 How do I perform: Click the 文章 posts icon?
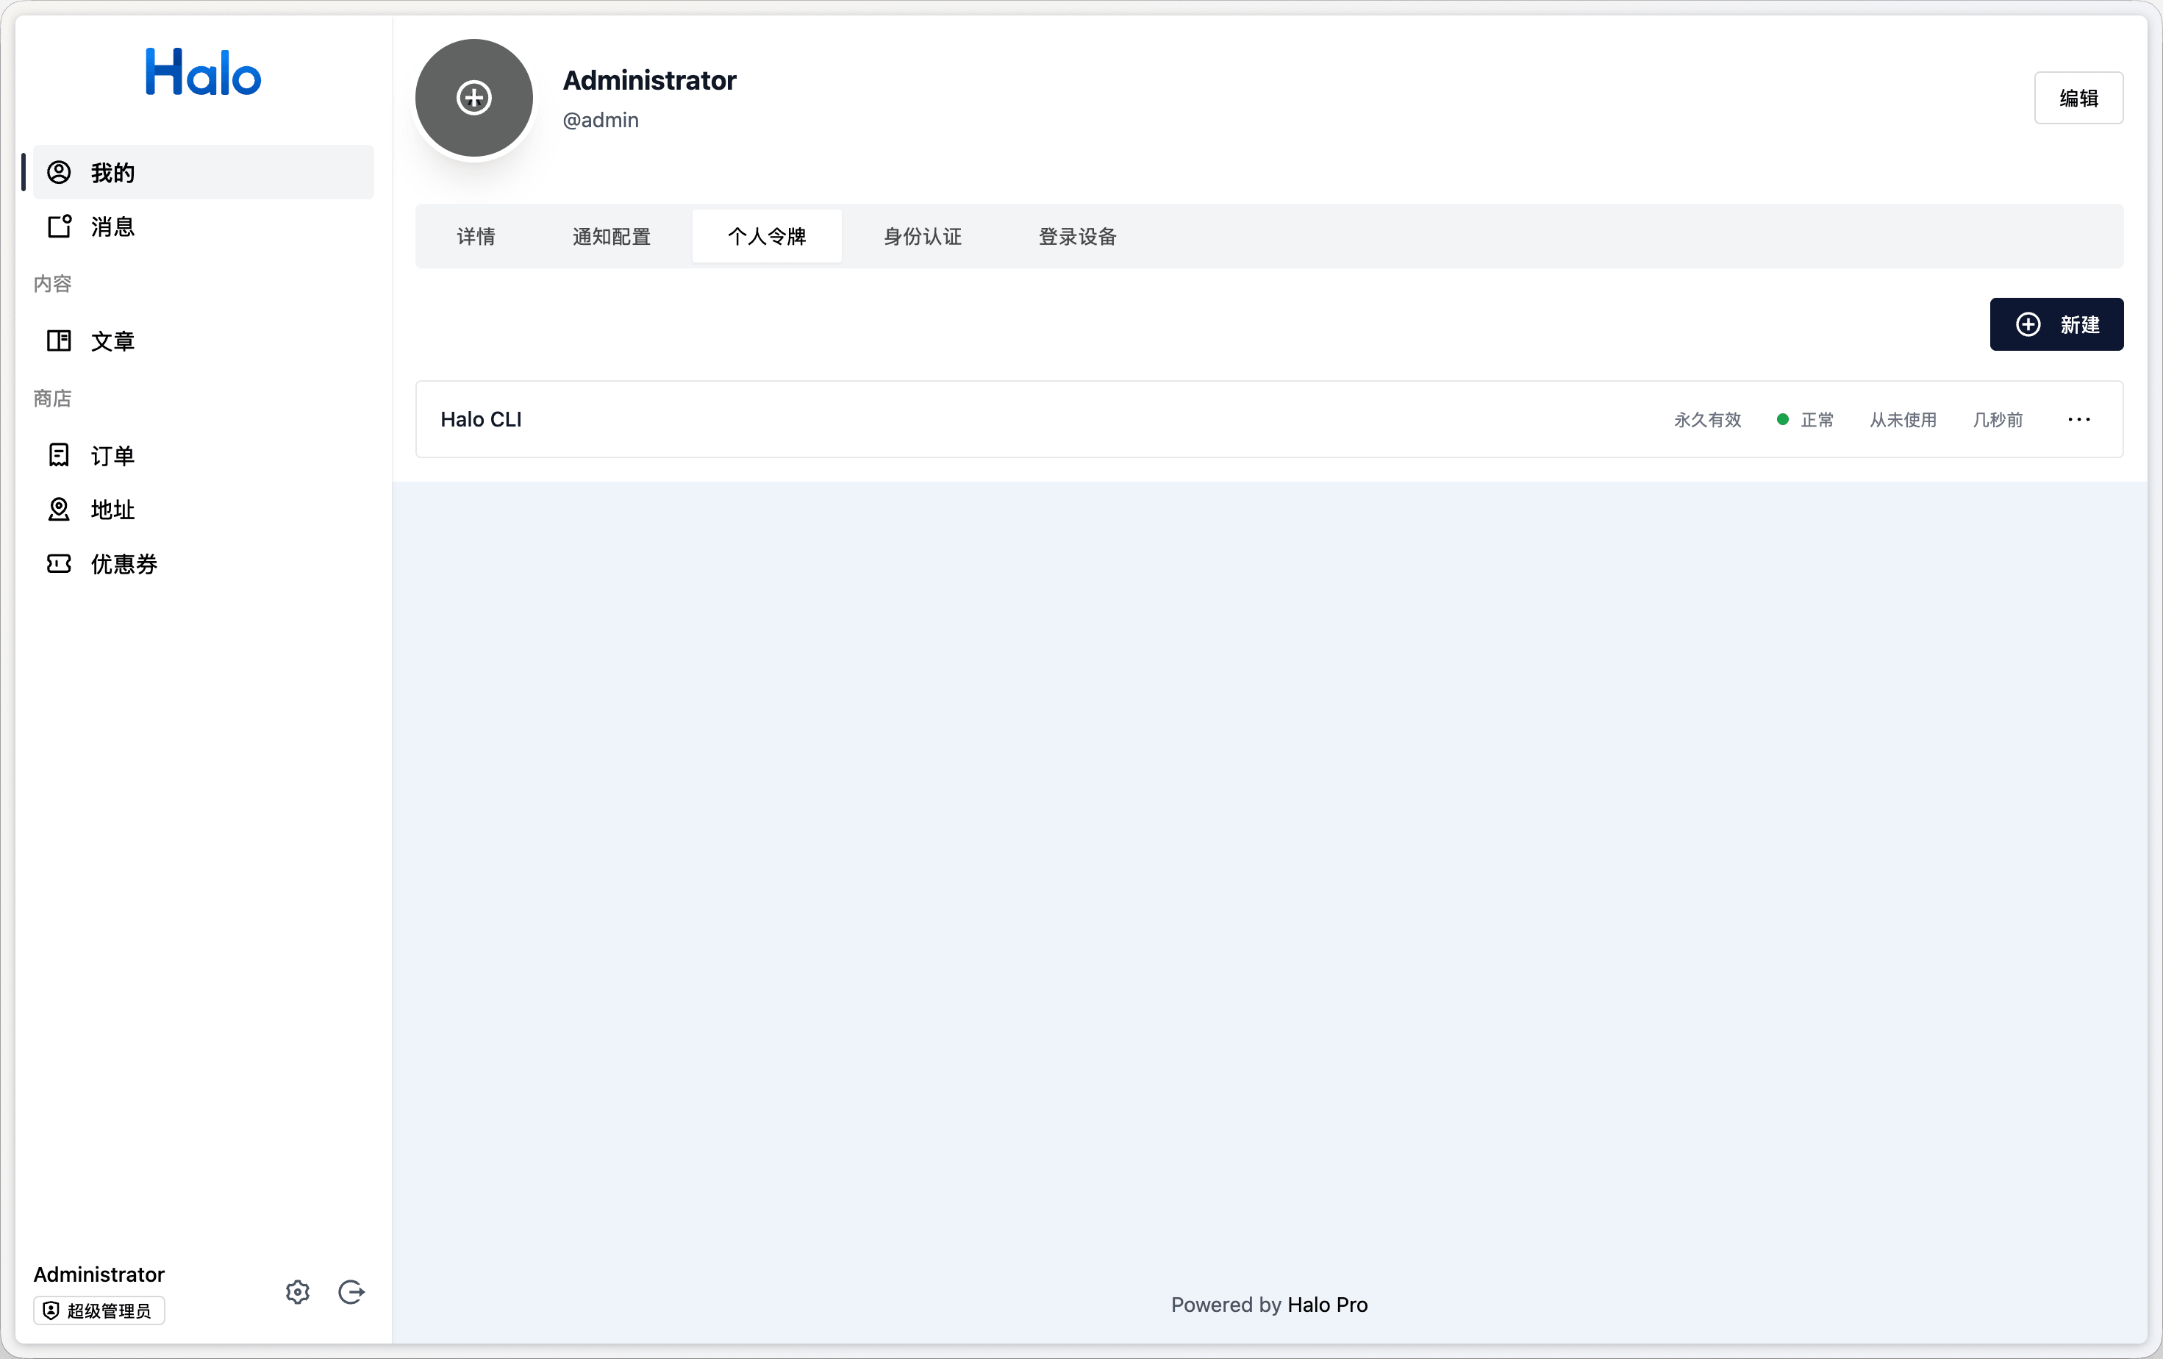(x=60, y=341)
